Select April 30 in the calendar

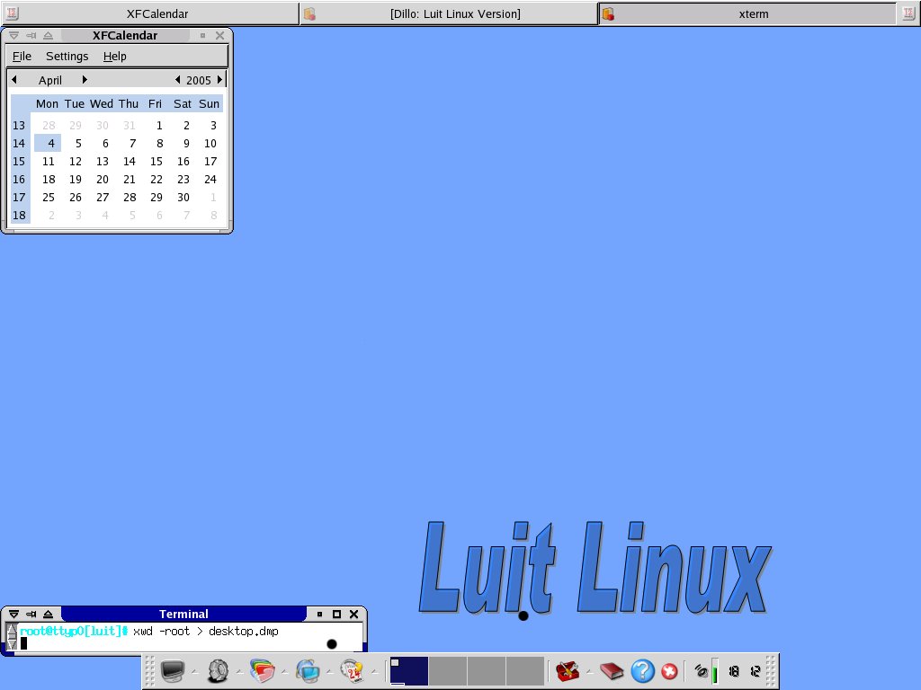(x=183, y=197)
